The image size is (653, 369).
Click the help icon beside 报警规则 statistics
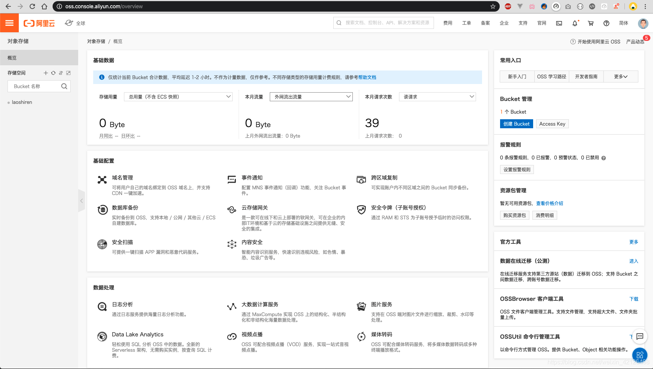(x=603, y=158)
